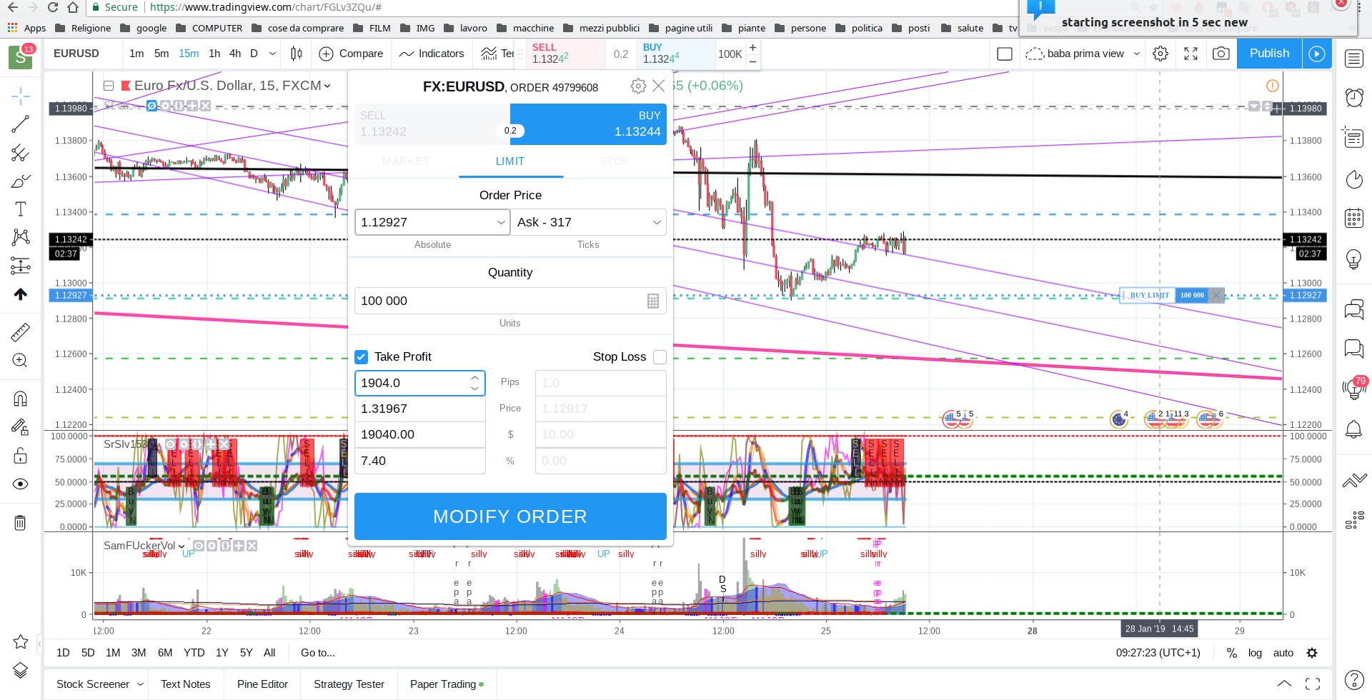The height and width of the screenshot is (700, 1372).
Task: Switch to the MARKET order tab
Action: click(406, 161)
